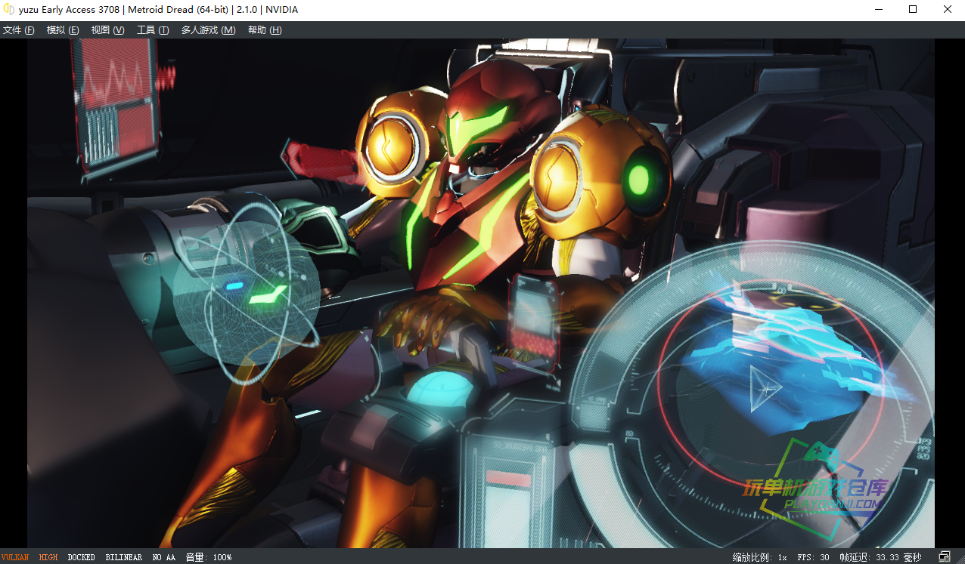Toggle the HIGH GPU accuracy button

coord(48,557)
